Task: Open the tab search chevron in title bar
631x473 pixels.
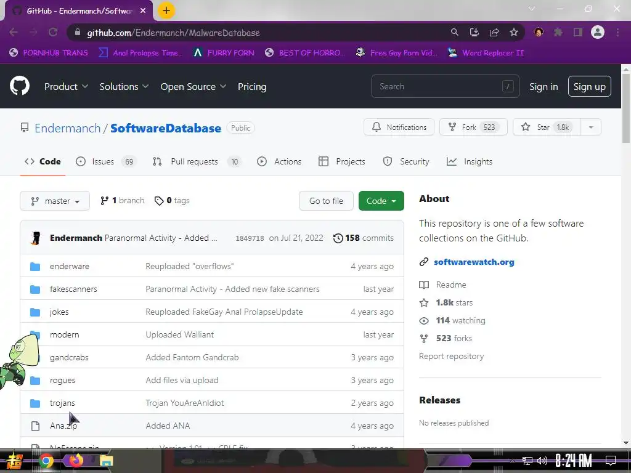Action: [532, 9]
